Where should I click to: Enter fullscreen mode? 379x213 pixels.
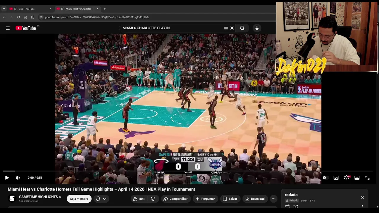point(367,178)
